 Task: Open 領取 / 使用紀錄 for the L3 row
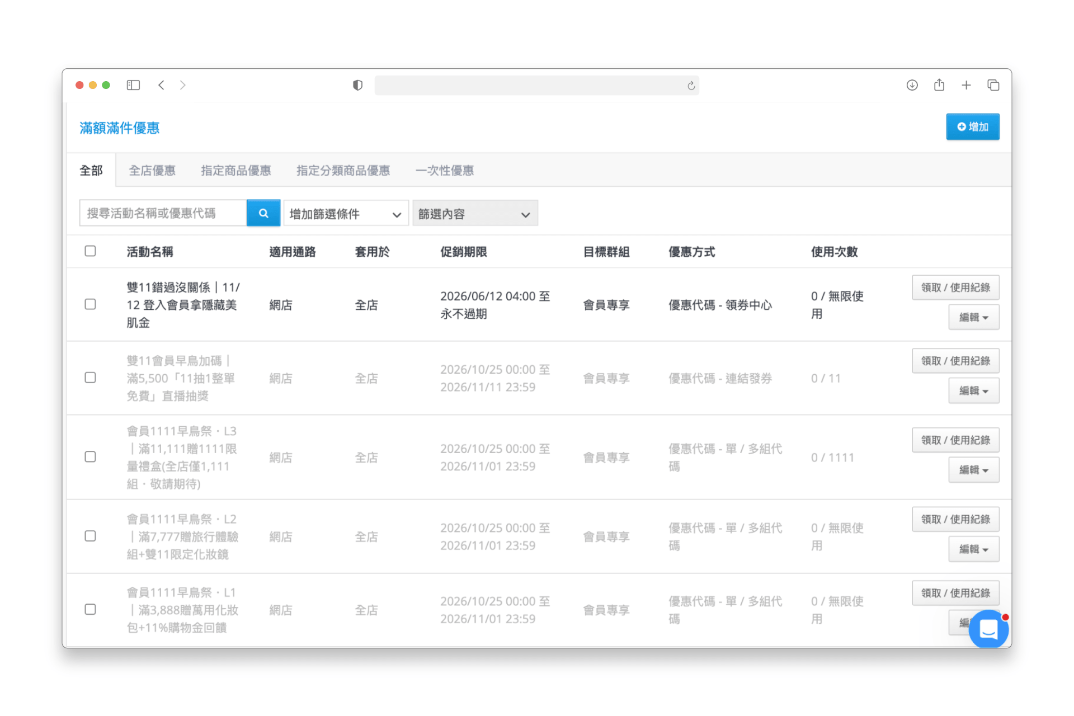955,440
